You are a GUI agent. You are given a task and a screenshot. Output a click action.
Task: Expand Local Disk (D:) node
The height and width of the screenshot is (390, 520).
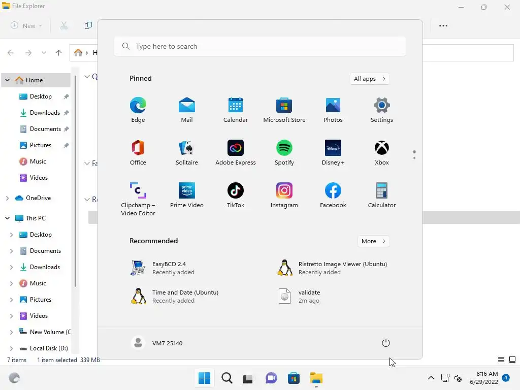(x=11, y=348)
